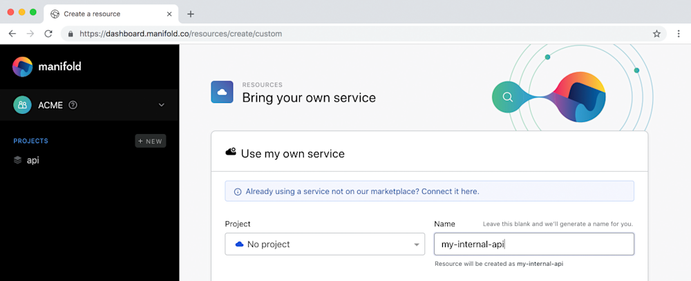Open the Project dropdown showing No project
This screenshot has height=281, width=691.
click(x=325, y=244)
